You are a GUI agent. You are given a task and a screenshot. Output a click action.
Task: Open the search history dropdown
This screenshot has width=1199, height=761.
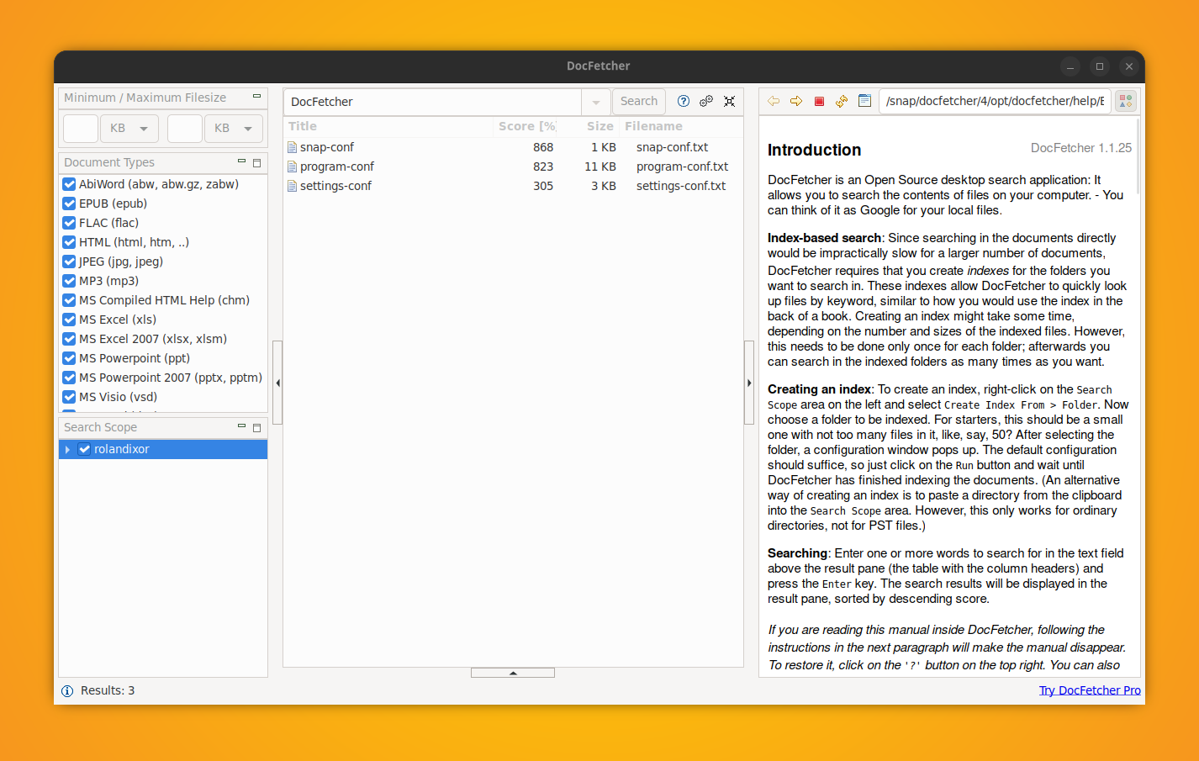[595, 101]
